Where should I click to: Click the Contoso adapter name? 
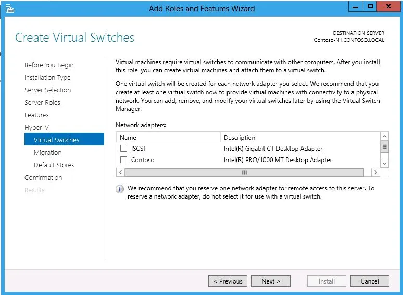pos(143,160)
